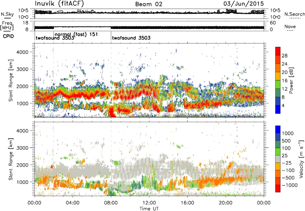Click the strong red echo at 08:00 near-range in power panel
Screen dimensions: 305x211
click(x=112, y=112)
